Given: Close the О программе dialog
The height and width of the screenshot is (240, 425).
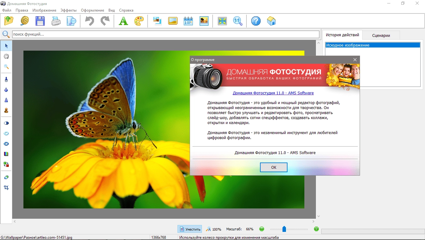Looking at the screenshot, I should pos(355,60).
